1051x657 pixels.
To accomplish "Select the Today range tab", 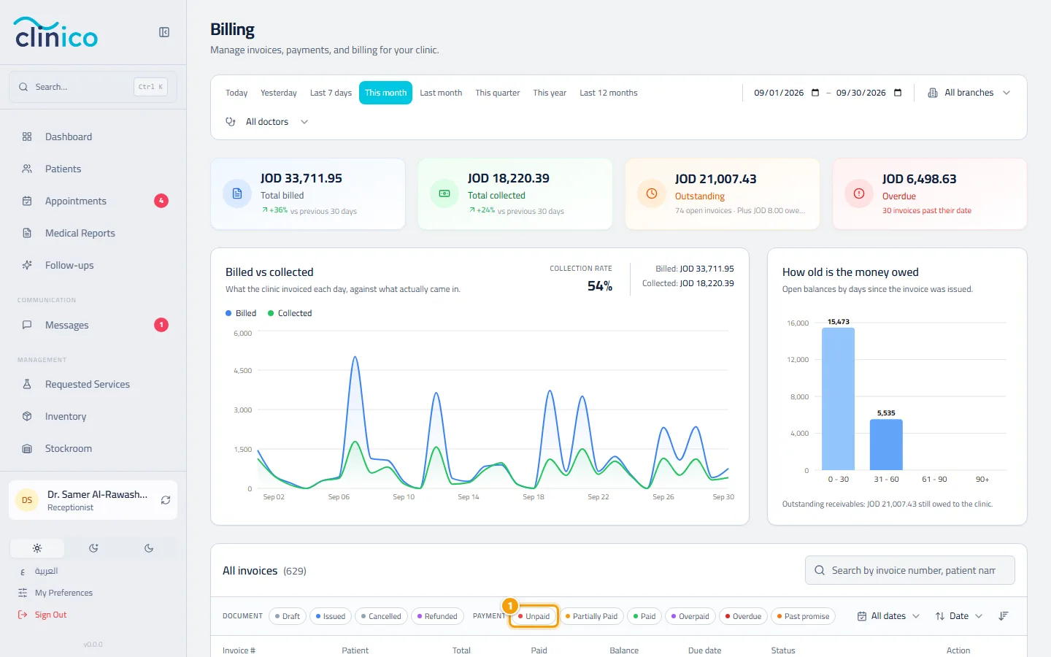I will click(x=236, y=93).
